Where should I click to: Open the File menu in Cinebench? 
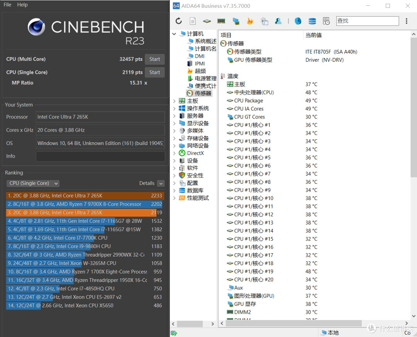pyautogui.click(x=7, y=5)
